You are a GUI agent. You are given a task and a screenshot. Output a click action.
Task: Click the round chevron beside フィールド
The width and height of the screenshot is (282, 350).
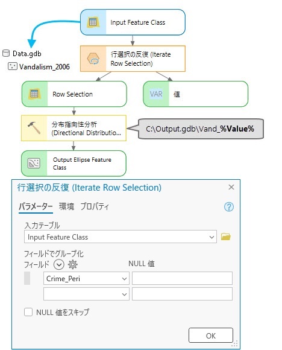pyautogui.click(x=59, y=264)
